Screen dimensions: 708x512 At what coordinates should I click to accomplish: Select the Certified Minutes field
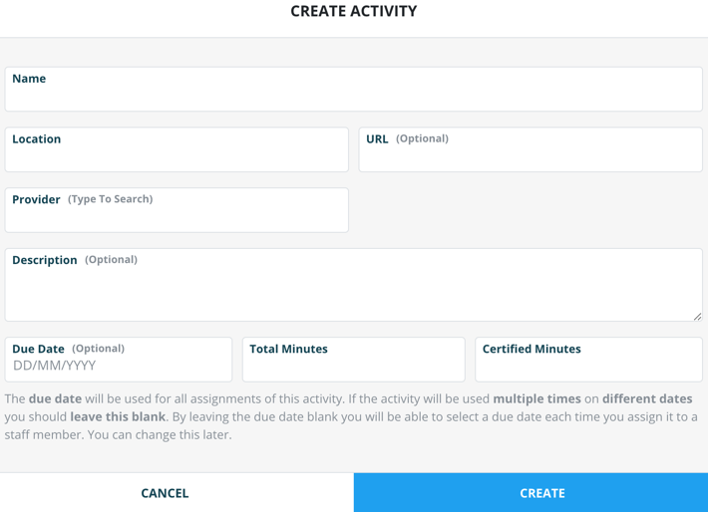pos(588,369)
